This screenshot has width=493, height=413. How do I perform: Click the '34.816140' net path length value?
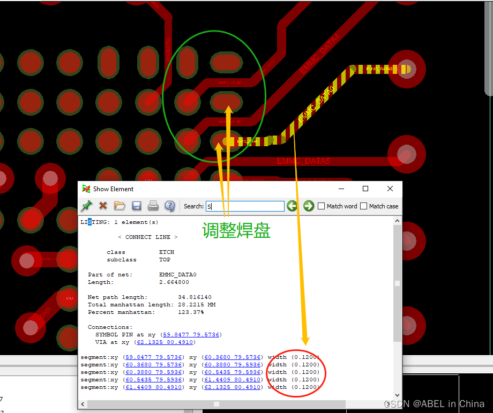point(195,297)
